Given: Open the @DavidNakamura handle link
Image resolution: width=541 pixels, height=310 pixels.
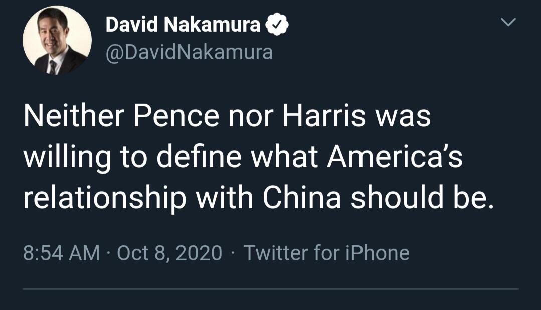Looking at the screenshot, I should tap(189, 52).
